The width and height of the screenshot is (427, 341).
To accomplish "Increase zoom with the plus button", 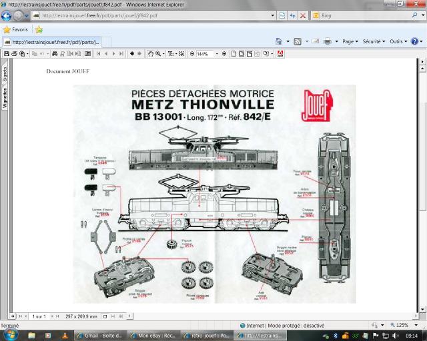I will click(x=224, y=54).
